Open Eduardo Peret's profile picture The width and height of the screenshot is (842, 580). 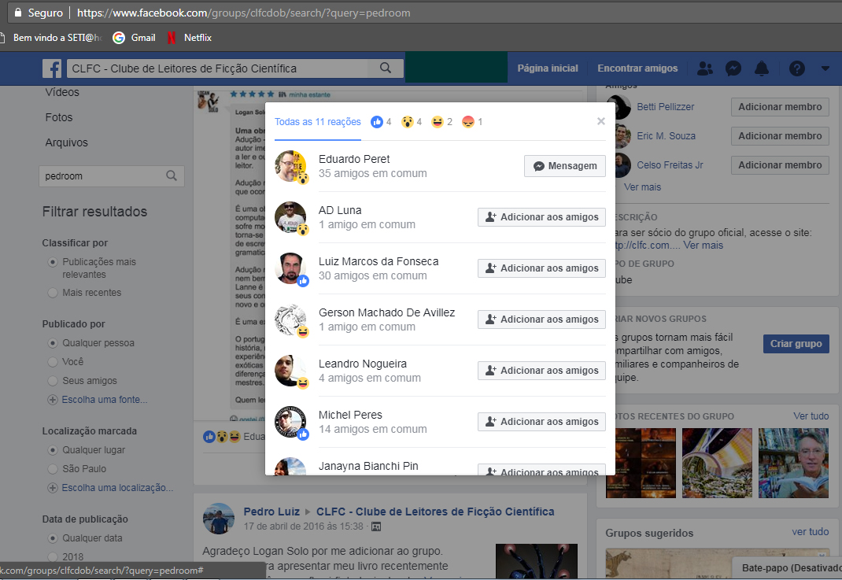290,166
